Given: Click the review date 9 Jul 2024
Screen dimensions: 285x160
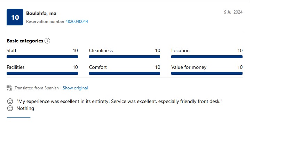Looking at the screenshot, I should coord(233,12).
